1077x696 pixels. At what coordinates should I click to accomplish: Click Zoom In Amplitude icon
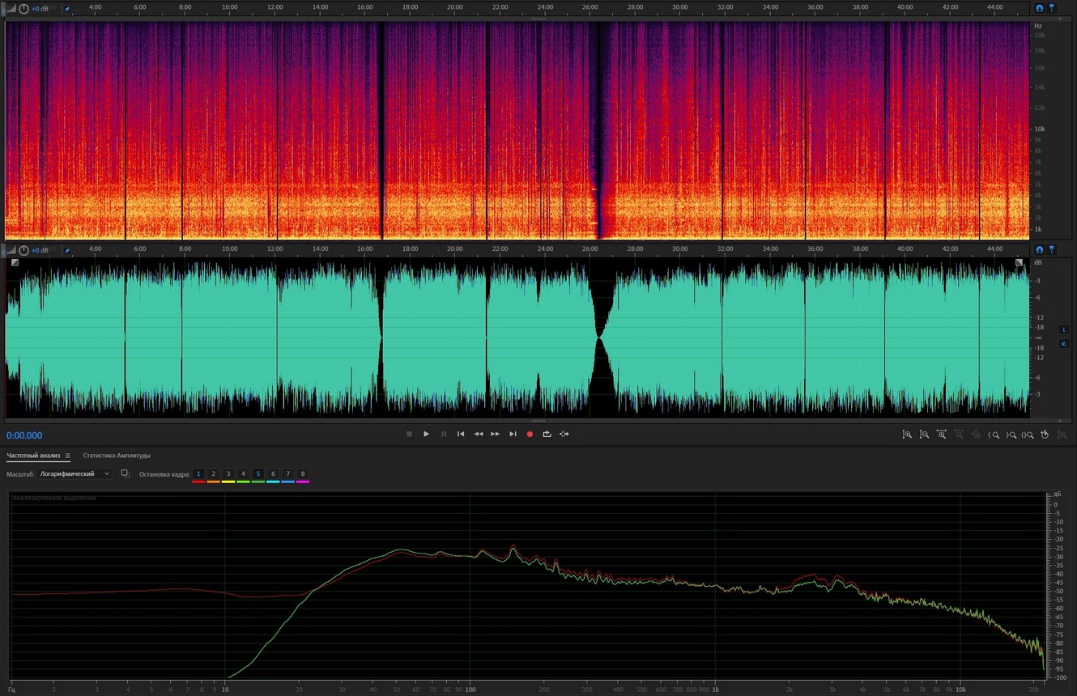[907, 435]
